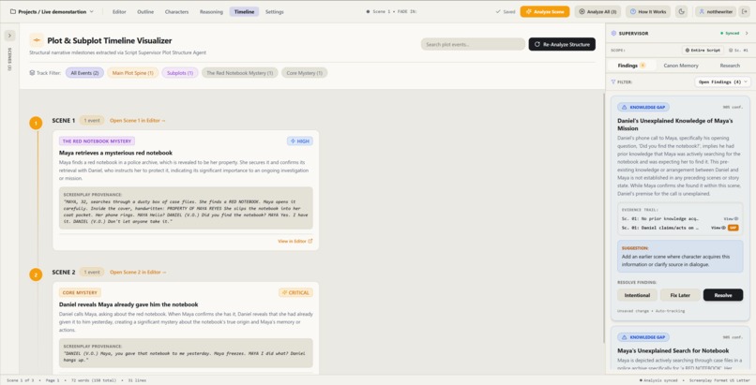The width and height of the screenshot is (756, 385).
Task: Select the Timeline tab
Action: coord(244,11)
